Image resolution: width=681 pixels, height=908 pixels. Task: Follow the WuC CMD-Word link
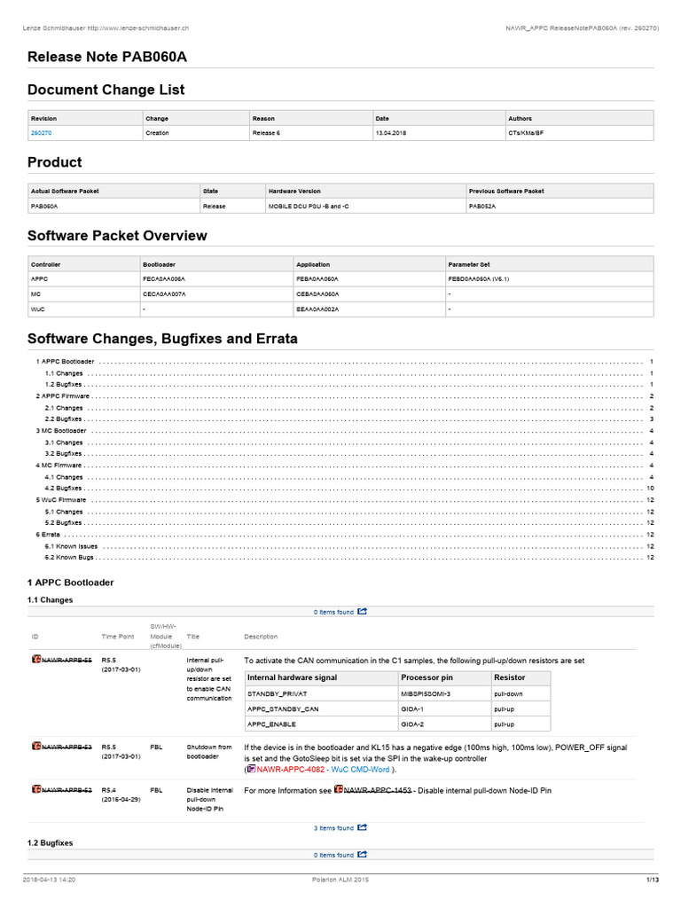pos(360,770)
